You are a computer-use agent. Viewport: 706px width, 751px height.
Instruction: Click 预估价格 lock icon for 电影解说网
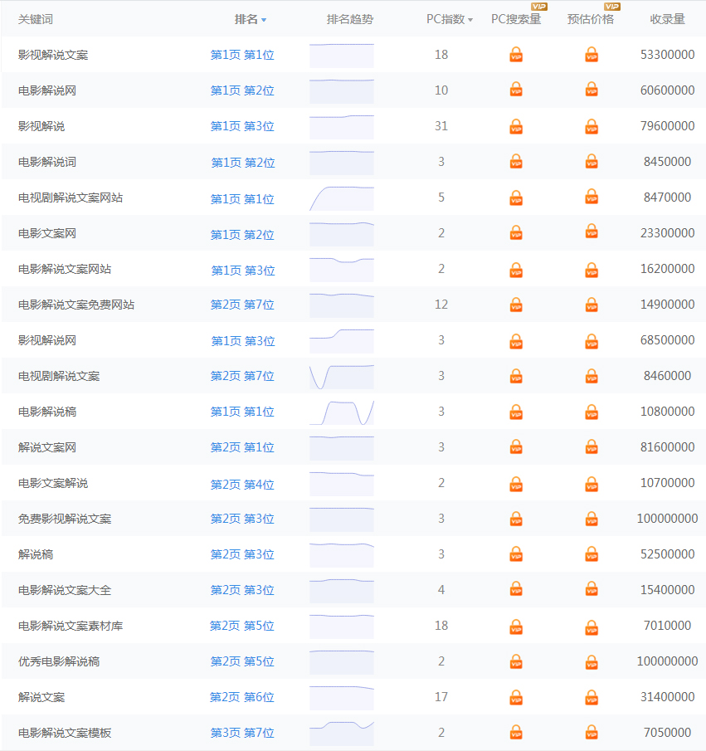pos(592,90)
